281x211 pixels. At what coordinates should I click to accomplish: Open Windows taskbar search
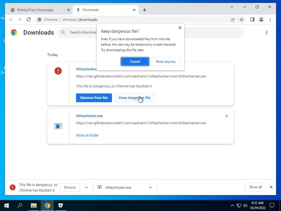pos(20,206)
